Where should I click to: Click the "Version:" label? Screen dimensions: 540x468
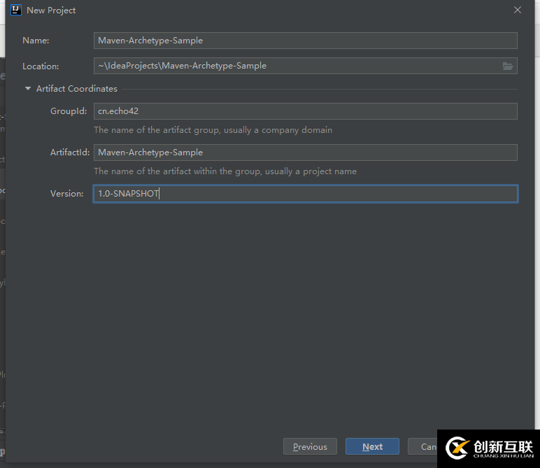66,194
